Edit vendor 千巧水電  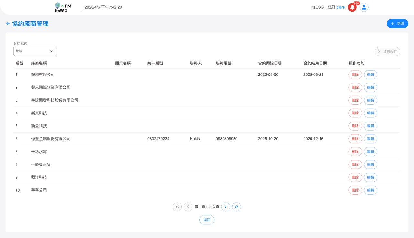[371, 152]
